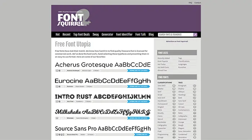The width and height of the screenshot is (252, 140).
Task: Filter by the Handdrawn classification
Action: 162,101
